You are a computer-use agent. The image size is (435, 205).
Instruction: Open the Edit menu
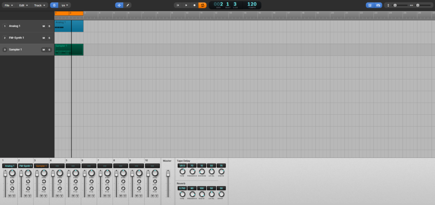click(24, 5)
